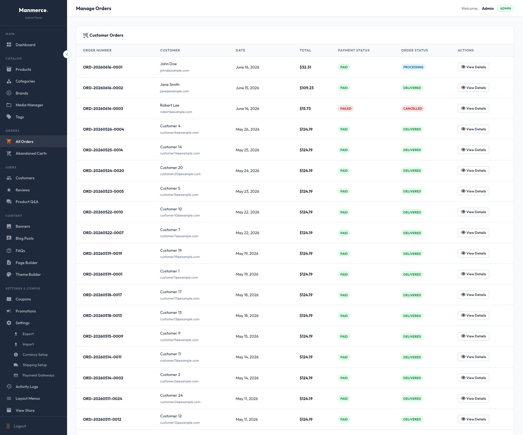Image resolution: width=523 pixels, height=435 pixels.
Task: Click the View Store storefront icon
Action: coord(9,410)
